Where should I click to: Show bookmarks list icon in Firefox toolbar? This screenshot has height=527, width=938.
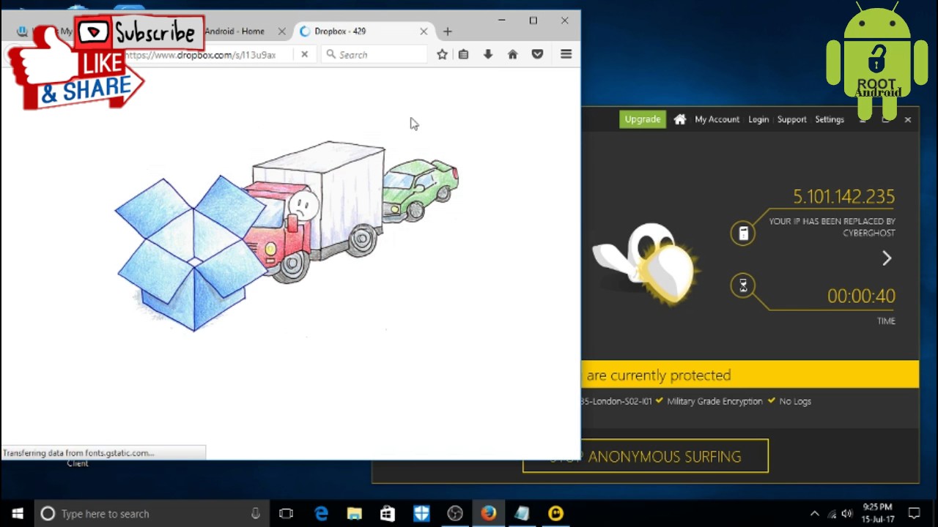(463, 54)
